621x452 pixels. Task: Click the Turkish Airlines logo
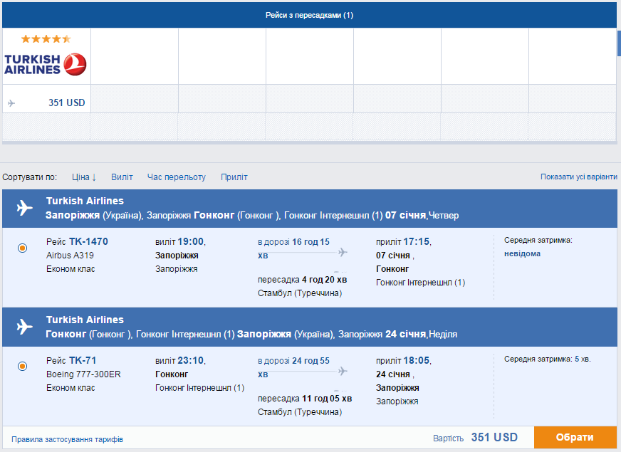tap(45, 64)
